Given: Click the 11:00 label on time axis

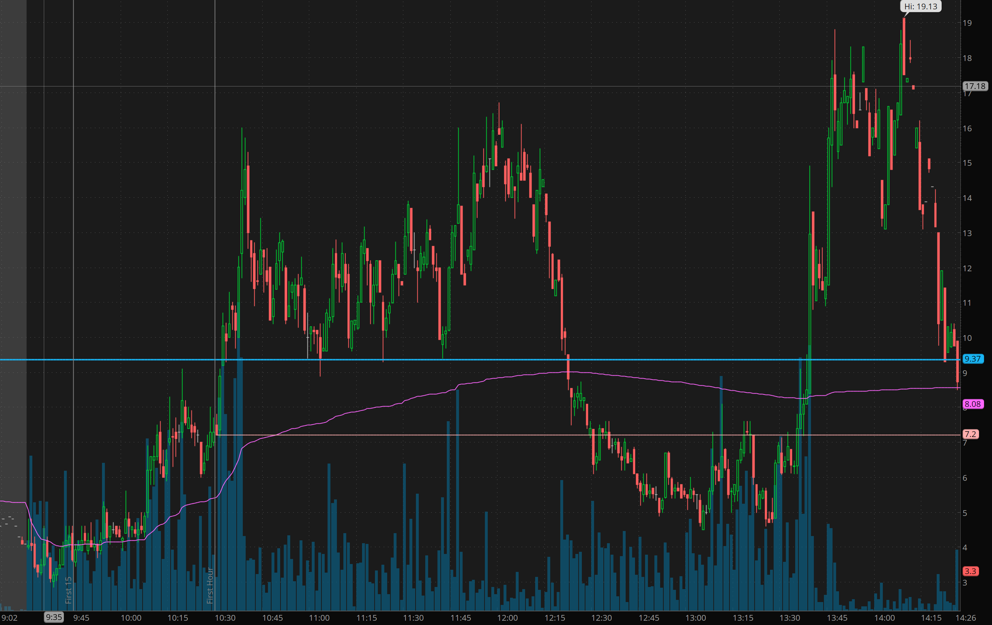Looking at the screenshot, I should tap(319, 618).
